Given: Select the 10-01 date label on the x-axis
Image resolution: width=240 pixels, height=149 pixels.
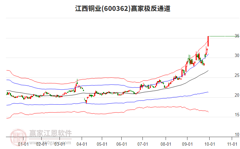Looking at the screenshot, I should pos(210,144).
